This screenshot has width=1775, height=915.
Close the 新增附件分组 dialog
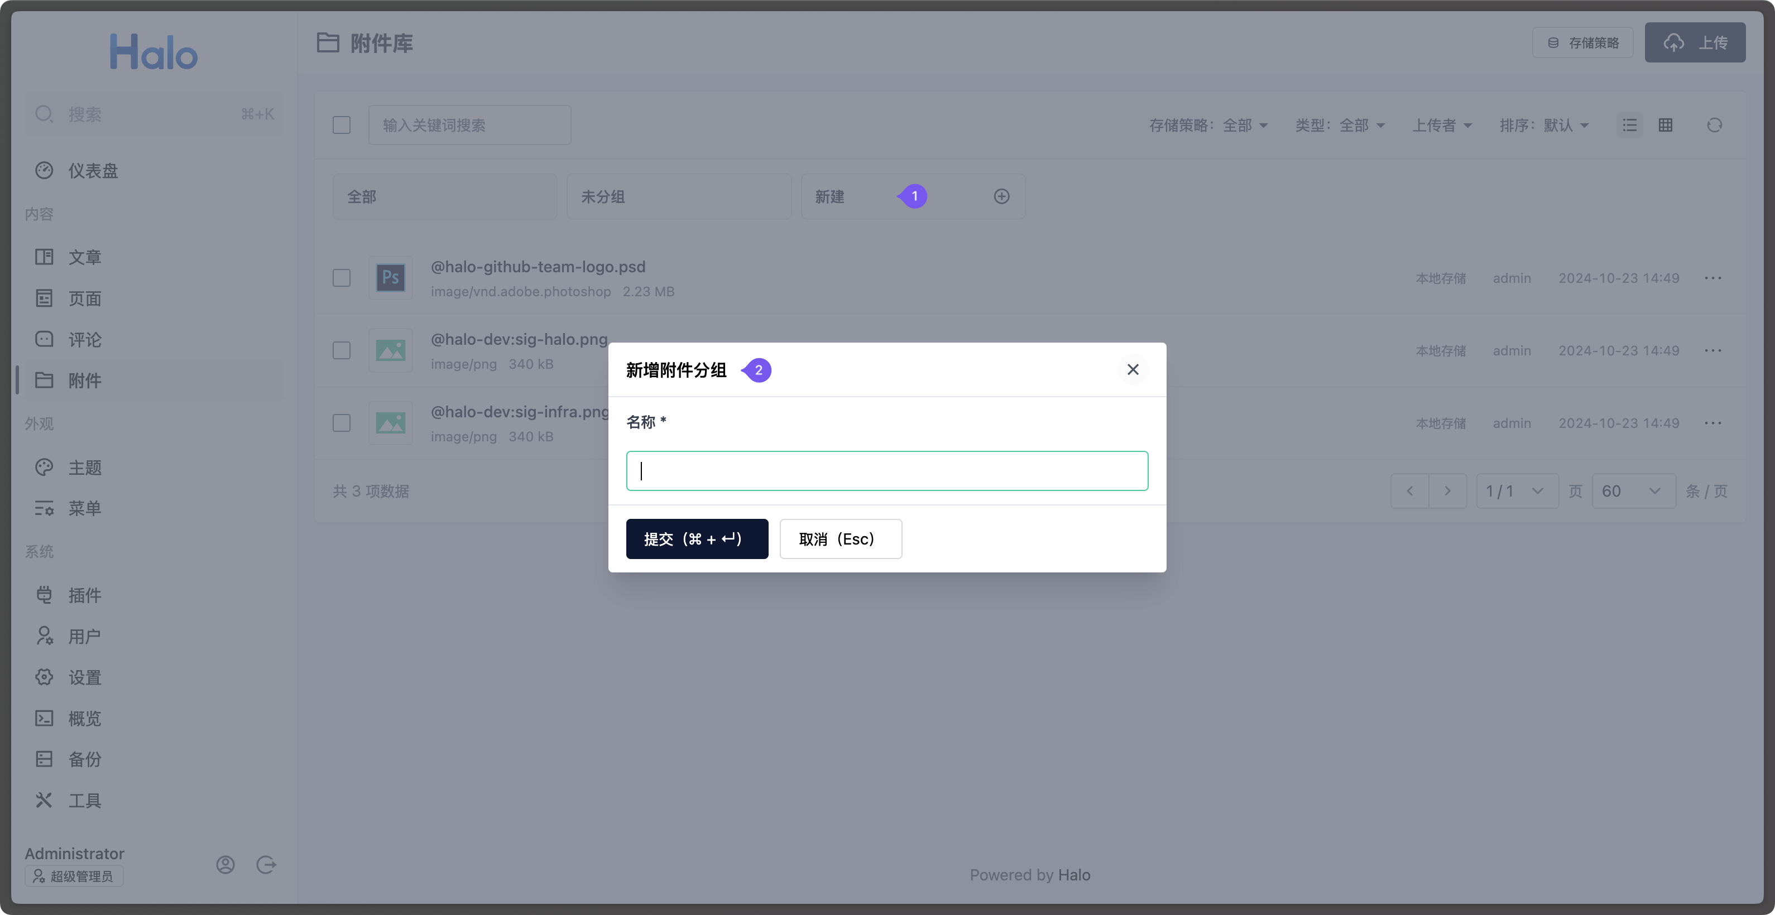pyautogui.click(x=1132, y=370)
